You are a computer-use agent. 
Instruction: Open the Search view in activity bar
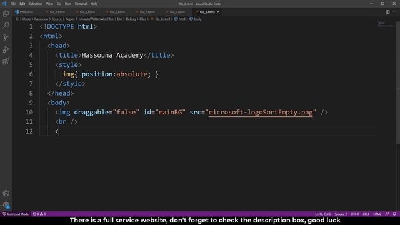[6, 25]
